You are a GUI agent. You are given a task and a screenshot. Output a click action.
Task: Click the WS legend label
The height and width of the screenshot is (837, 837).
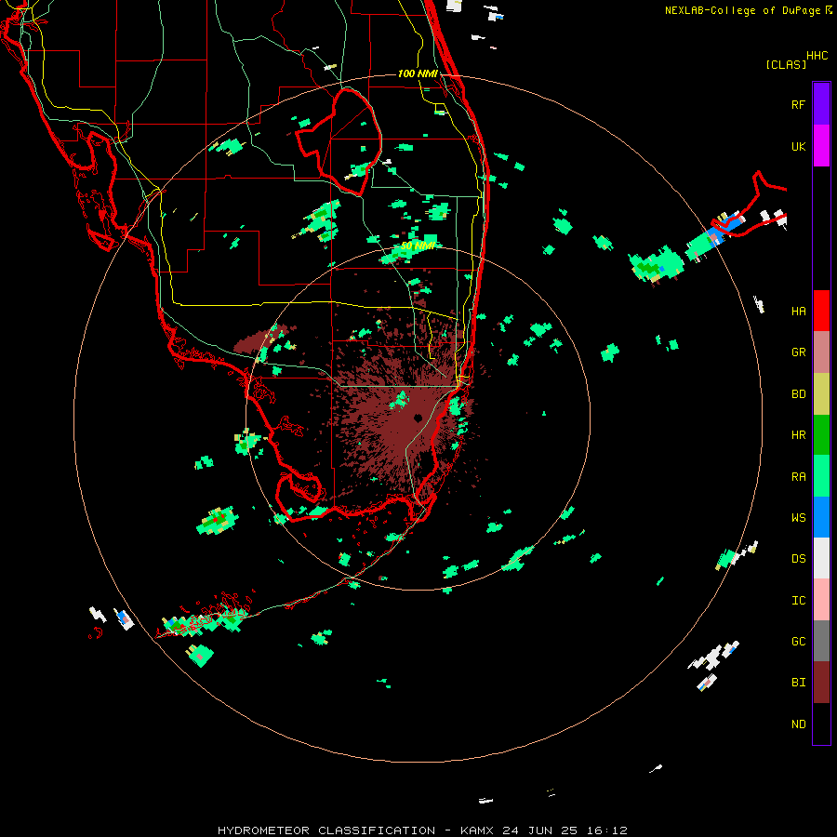(798, 518)
